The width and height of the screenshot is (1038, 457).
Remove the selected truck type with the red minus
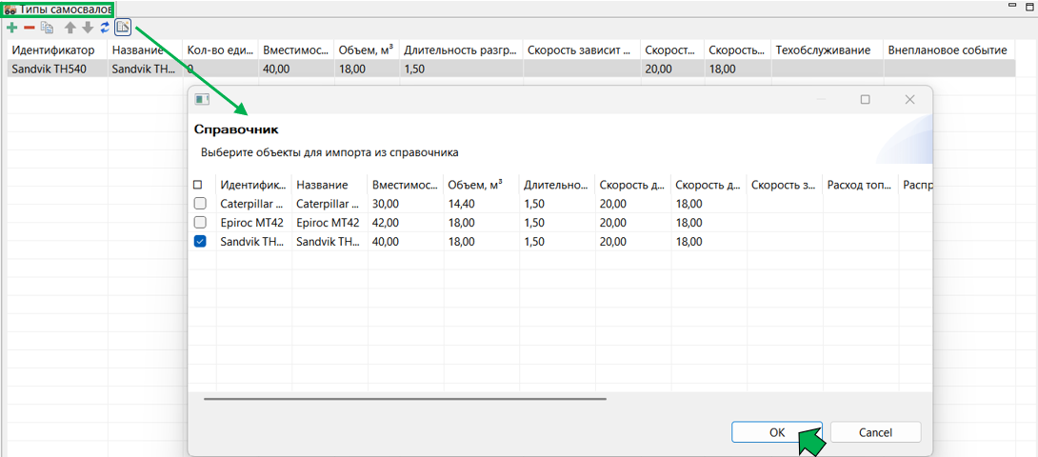pyautogui.click(x=30, y=28)
